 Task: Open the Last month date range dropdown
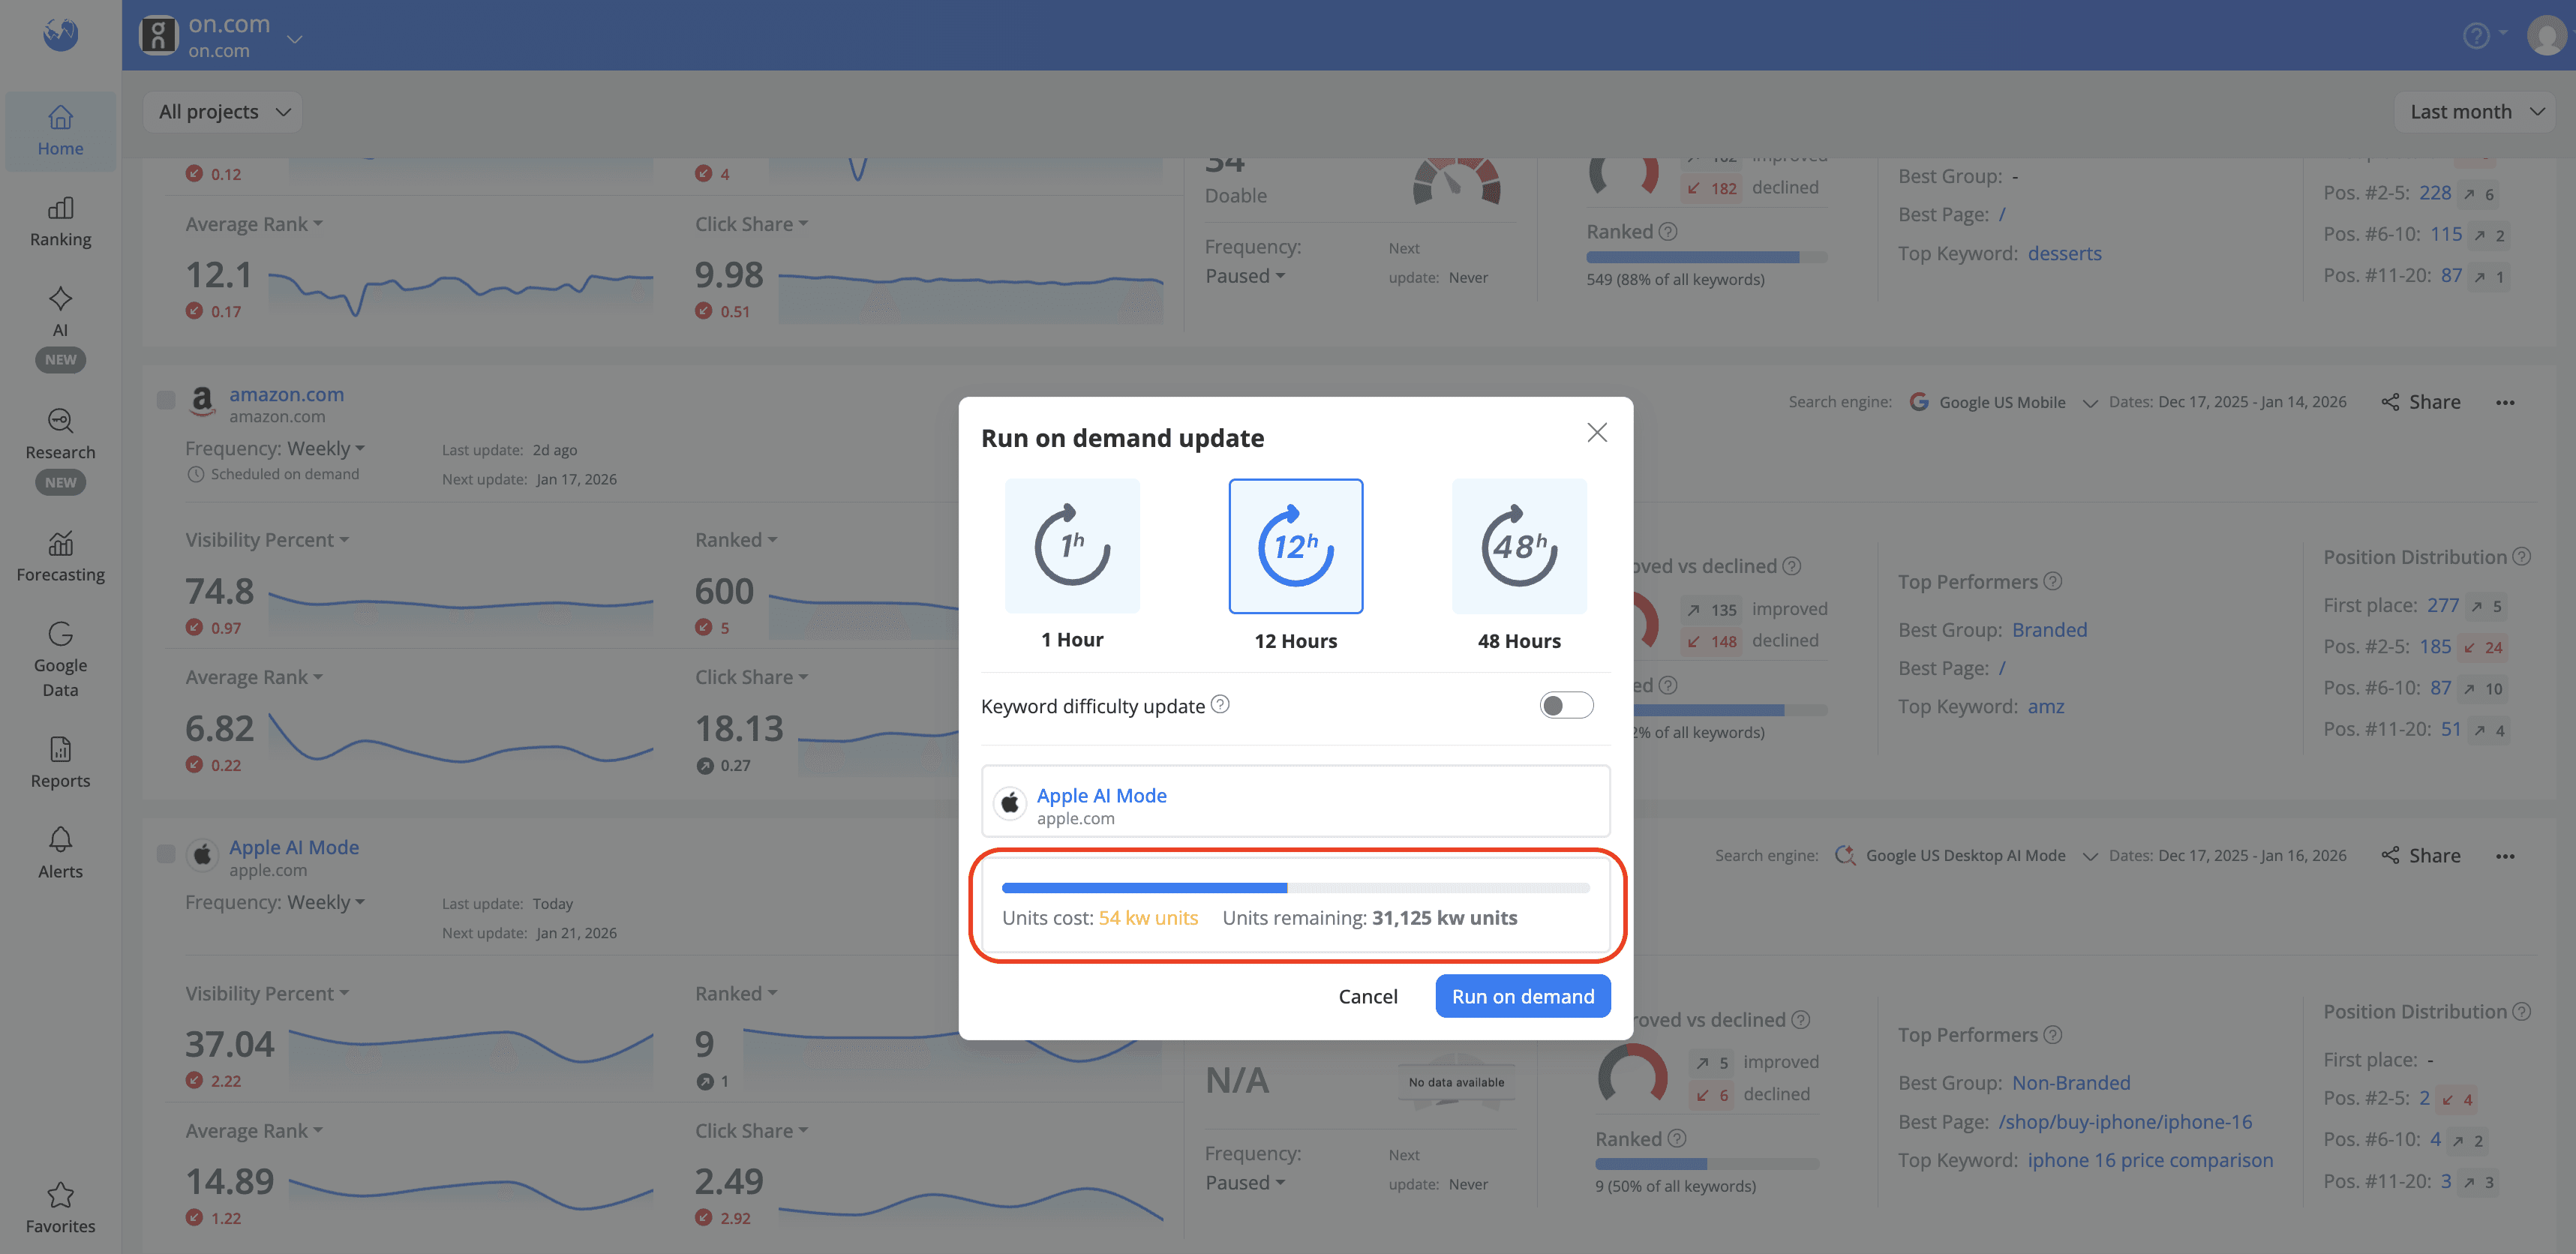coord(2474,111)
